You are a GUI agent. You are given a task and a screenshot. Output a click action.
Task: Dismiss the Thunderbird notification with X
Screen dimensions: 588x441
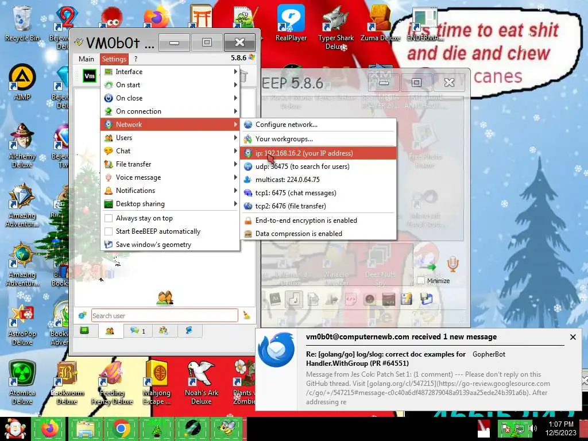(572, 337)
